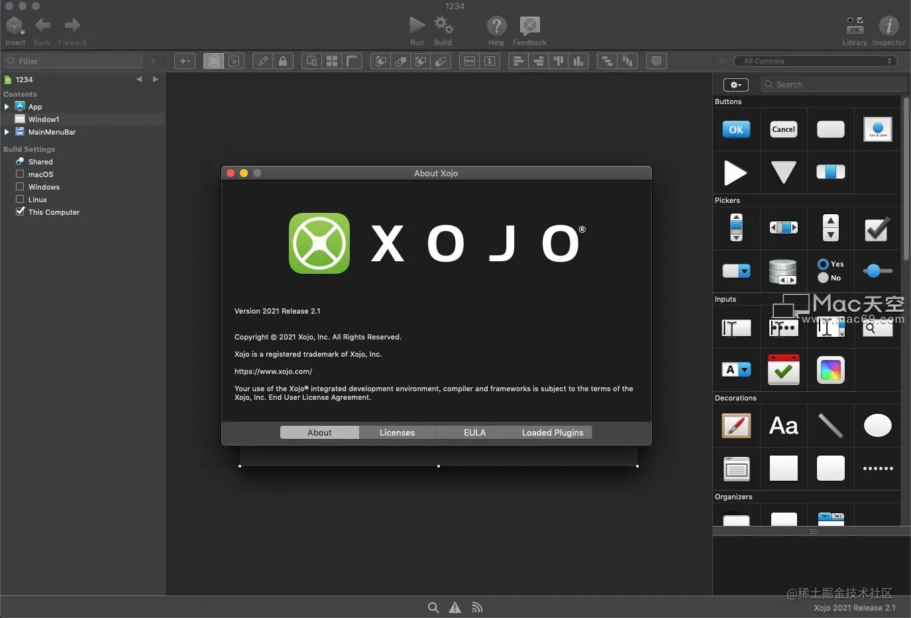911x618 pixels.
Task: Switch to the About tab
Action: [319, 432]
